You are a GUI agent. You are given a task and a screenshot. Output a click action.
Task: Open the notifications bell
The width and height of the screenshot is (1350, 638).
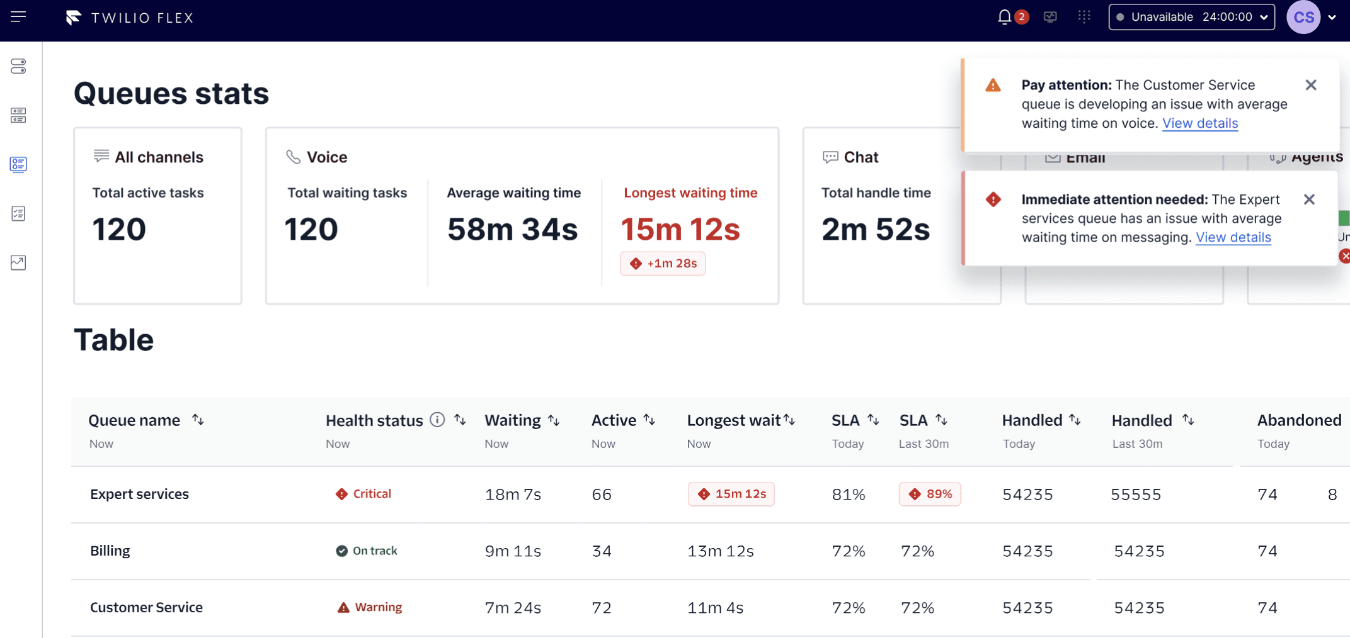pos(1004,17)
